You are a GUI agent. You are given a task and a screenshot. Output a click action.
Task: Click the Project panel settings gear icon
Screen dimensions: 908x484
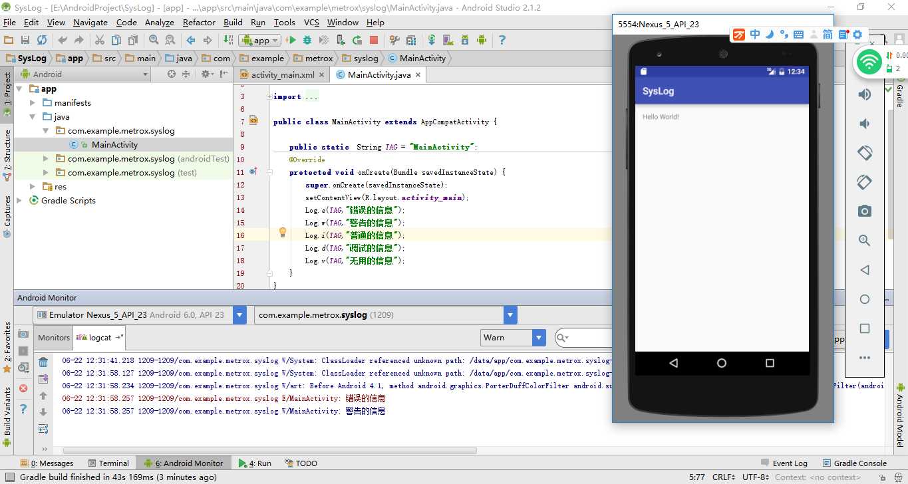click(206, 74)
